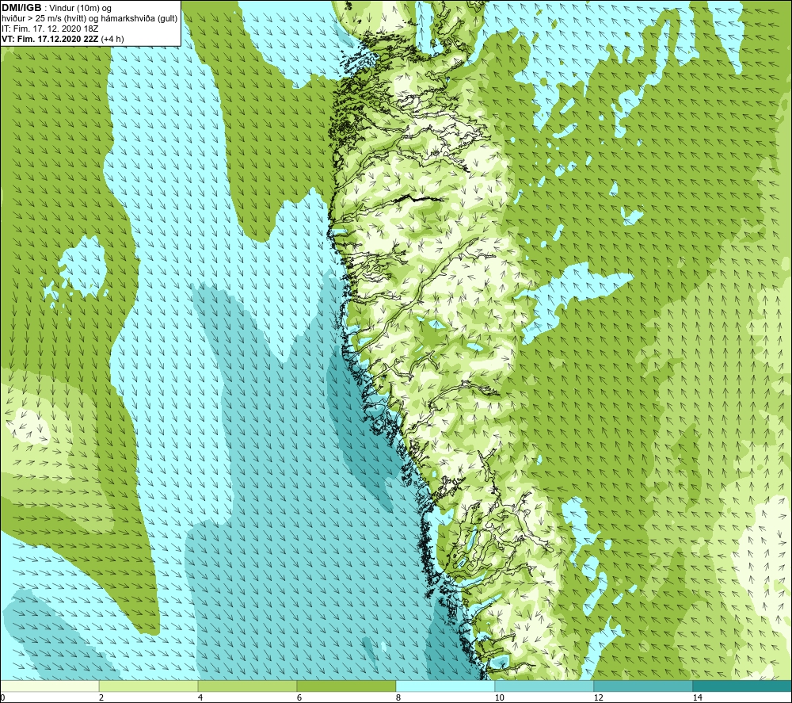Click the legend value label '4'
This screenshot has height=703, width=792.
click(x=200, y=697)
